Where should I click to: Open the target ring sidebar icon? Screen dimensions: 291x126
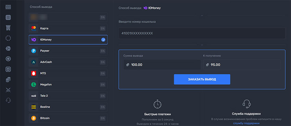click(8, 59)
